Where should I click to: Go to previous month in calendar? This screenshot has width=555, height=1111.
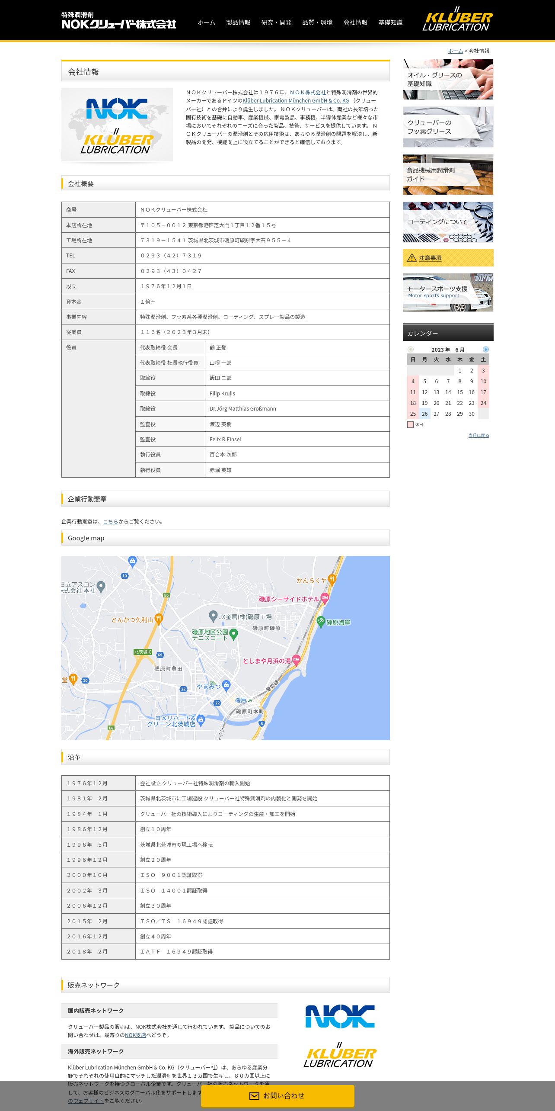tap(411, 350)
